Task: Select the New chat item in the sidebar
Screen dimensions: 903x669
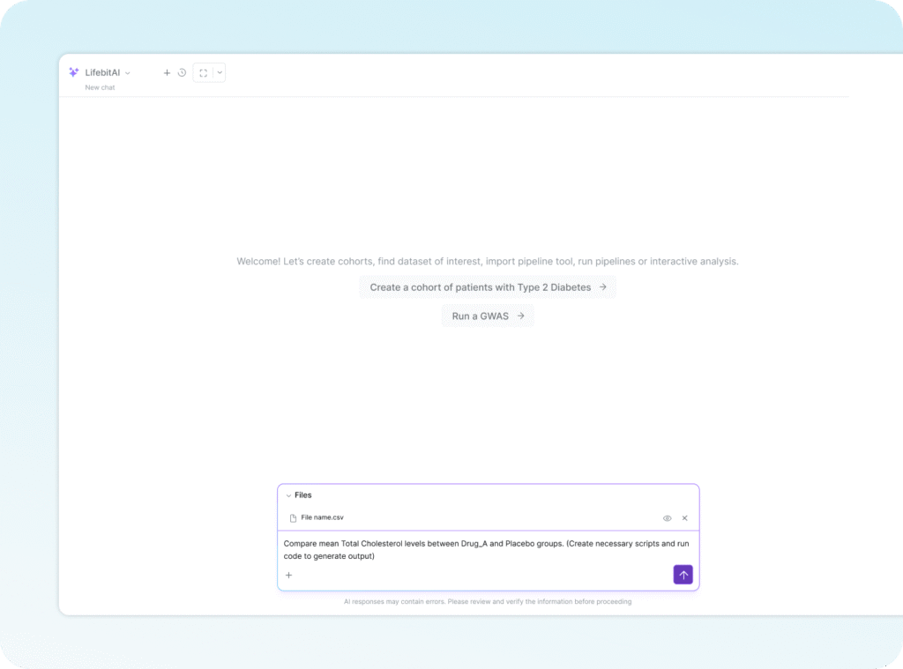Action: tap(98, 87)
